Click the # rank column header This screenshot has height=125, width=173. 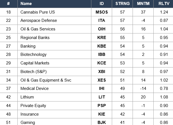pyautogui.click(x=8, y=4)
